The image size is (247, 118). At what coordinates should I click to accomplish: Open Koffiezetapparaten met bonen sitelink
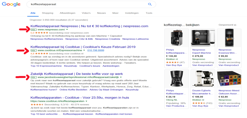coord(114,114)
